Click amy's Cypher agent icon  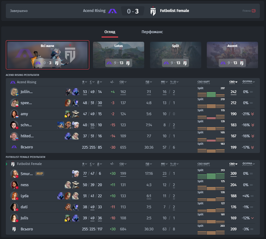(x=75, y=114)
